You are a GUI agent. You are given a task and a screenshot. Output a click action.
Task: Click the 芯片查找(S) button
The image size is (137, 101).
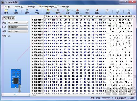pos(9,18)
